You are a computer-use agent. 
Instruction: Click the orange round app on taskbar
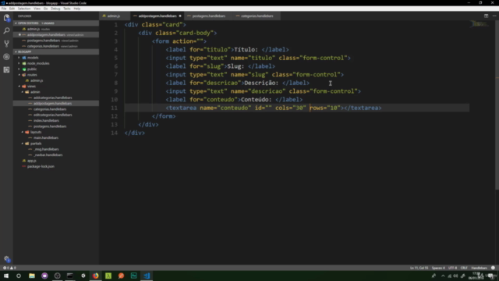click(x=121, y=276)
